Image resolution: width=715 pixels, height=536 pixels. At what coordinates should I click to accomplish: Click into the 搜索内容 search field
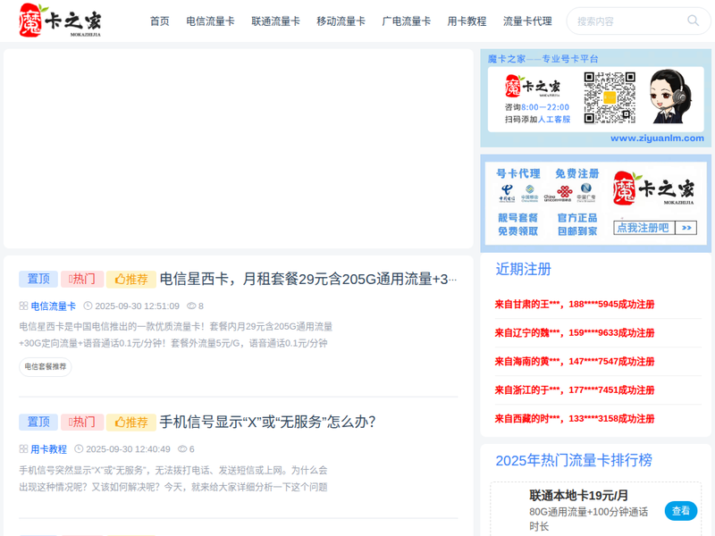click(x=626, y=21)
